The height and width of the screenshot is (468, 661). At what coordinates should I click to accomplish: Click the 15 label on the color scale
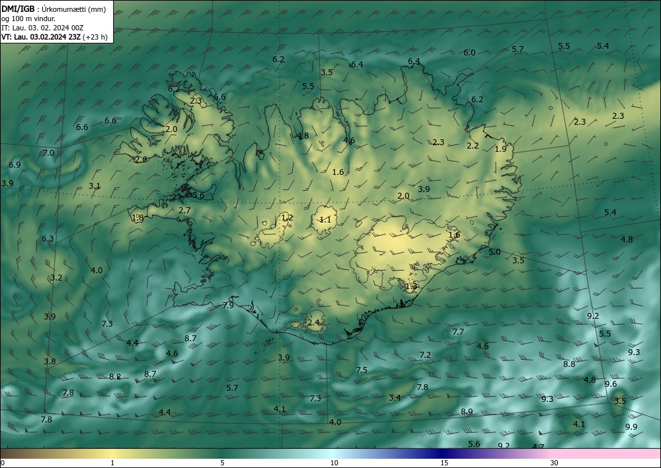click(444, 463)
